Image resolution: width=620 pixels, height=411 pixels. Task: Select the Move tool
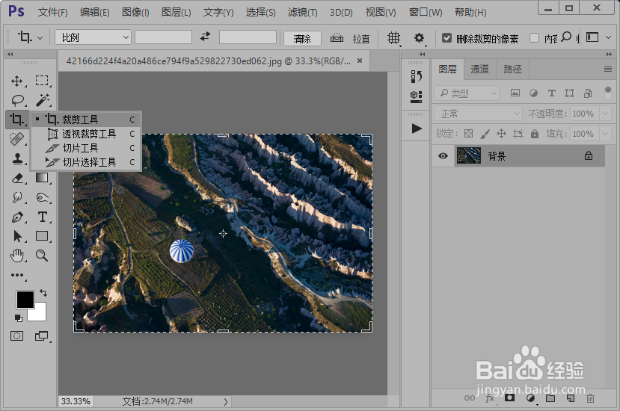[16, 81]
